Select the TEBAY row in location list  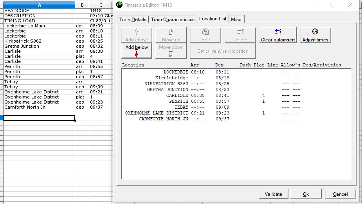(236, 107)
